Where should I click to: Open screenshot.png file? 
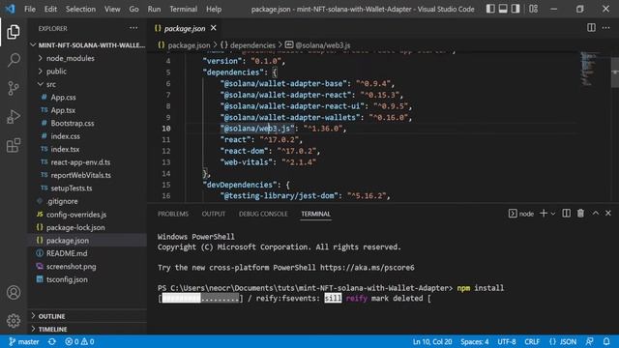tap(88, 267)
